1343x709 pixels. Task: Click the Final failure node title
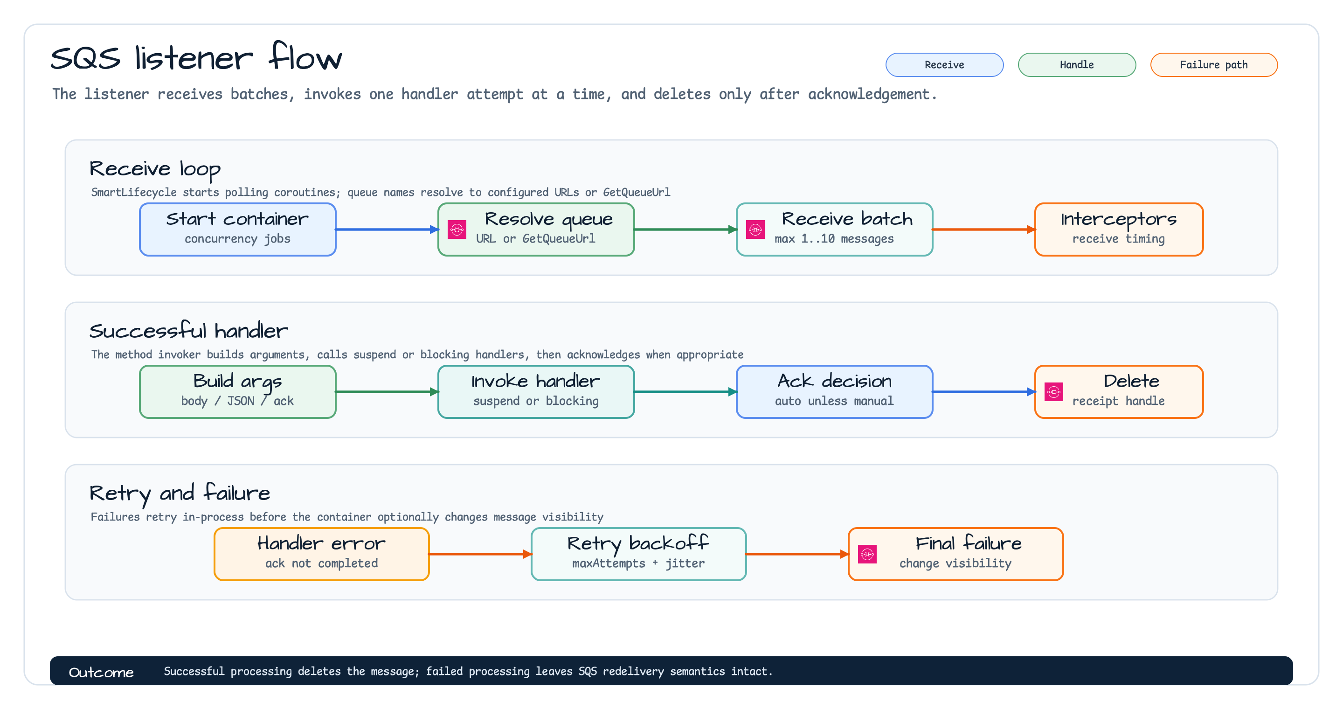pyautogui.click(x=968, y=543)
